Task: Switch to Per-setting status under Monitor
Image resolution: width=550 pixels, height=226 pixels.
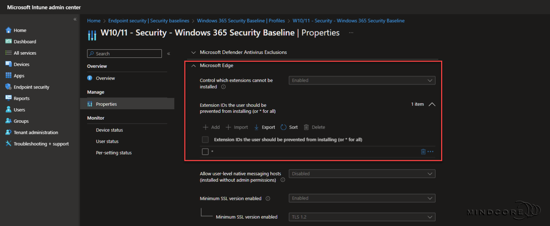Action: tap(114, 152)
